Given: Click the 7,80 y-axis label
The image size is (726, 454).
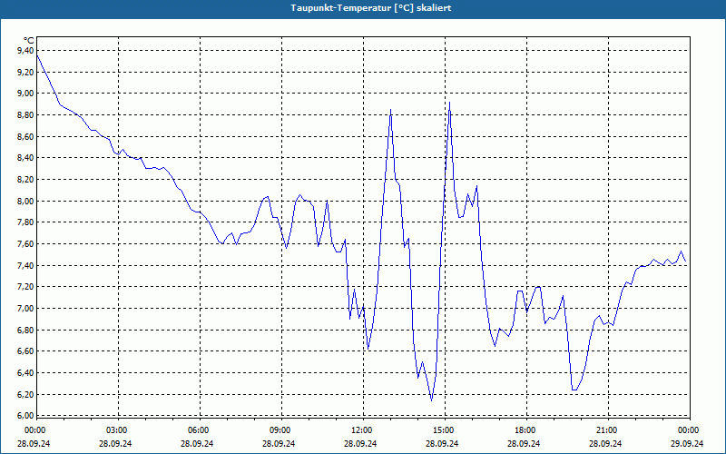Looking at the screenshot, I should tap(26, 222).
